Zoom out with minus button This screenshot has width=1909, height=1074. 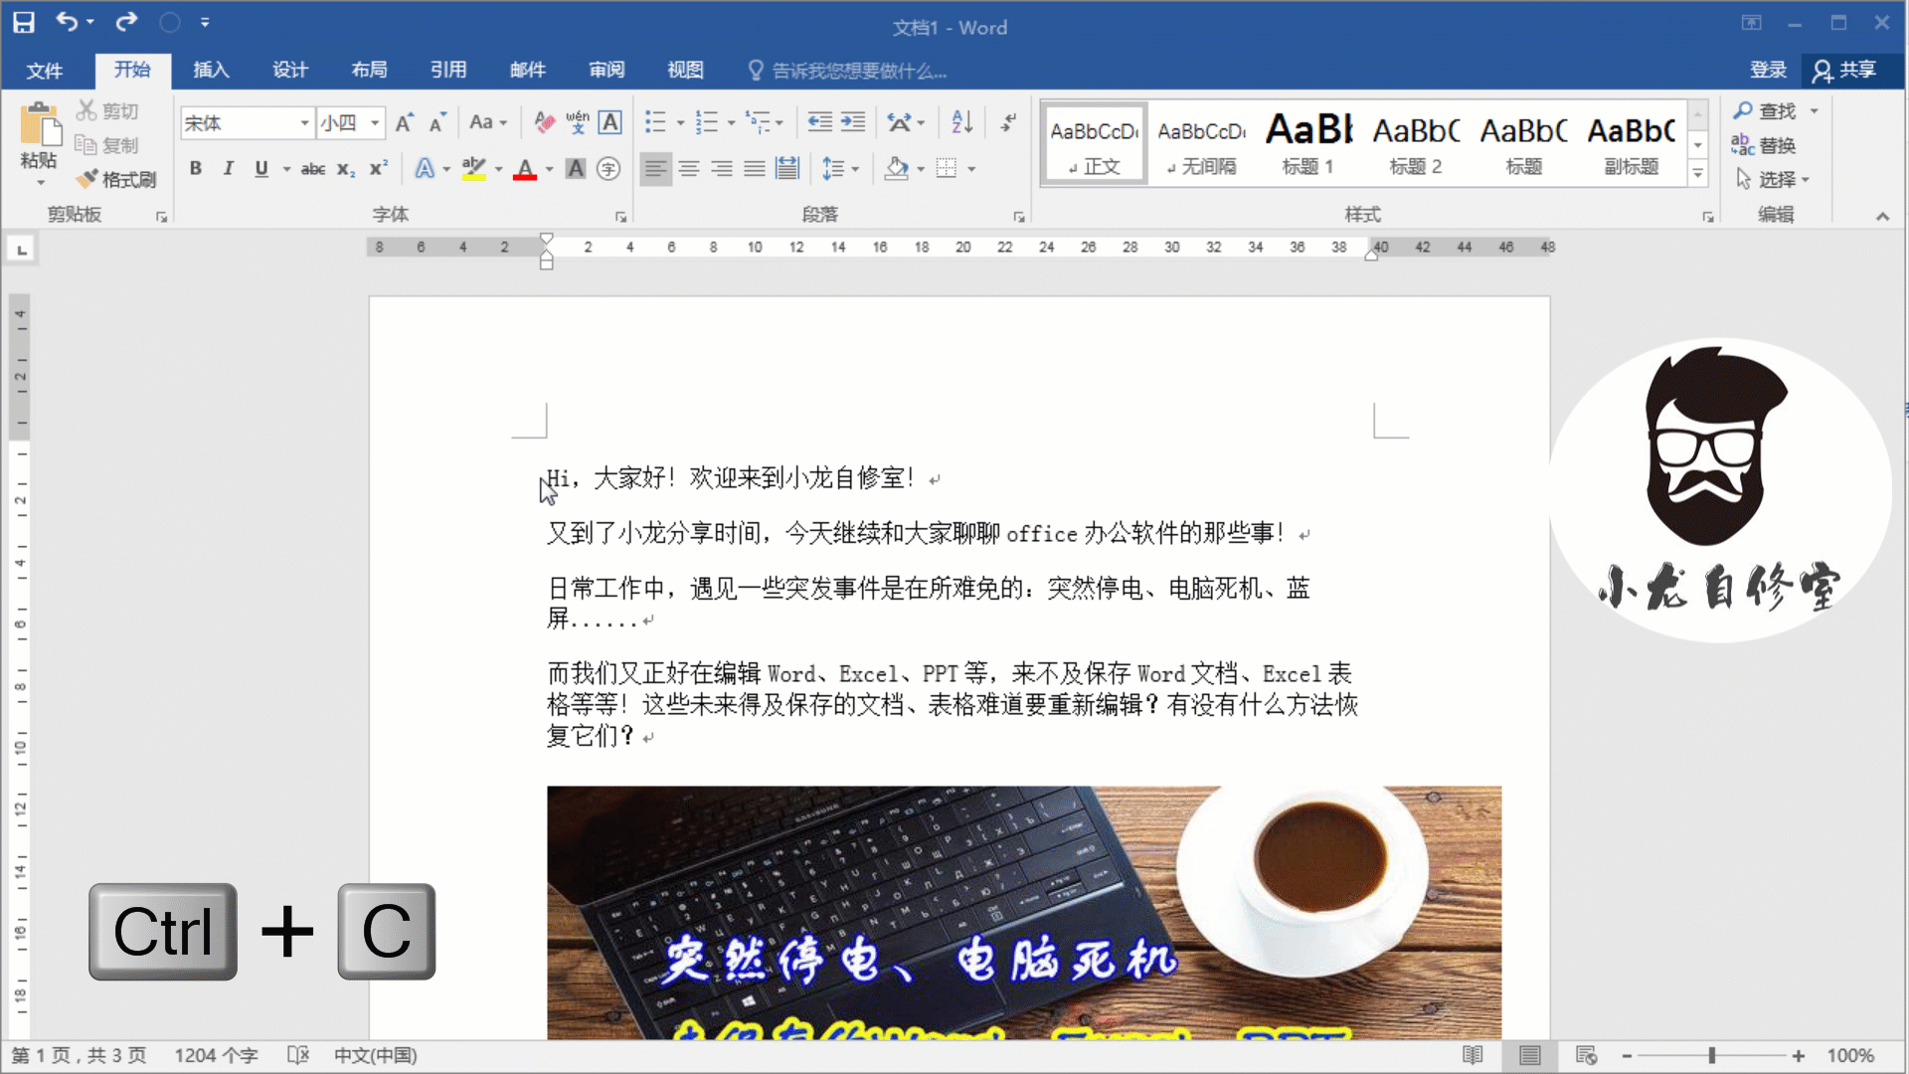(1627, 1056)
